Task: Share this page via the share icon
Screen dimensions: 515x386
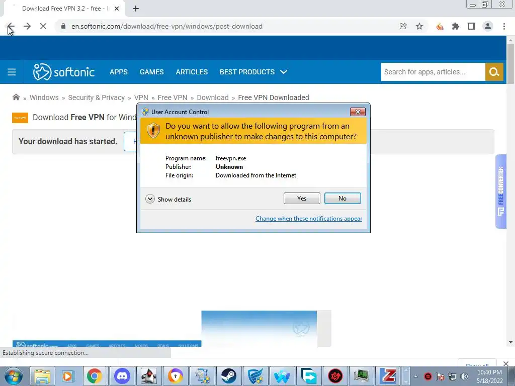Action: [403, 26]
